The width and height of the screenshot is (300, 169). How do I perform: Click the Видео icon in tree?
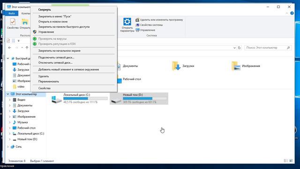point(15,100)
